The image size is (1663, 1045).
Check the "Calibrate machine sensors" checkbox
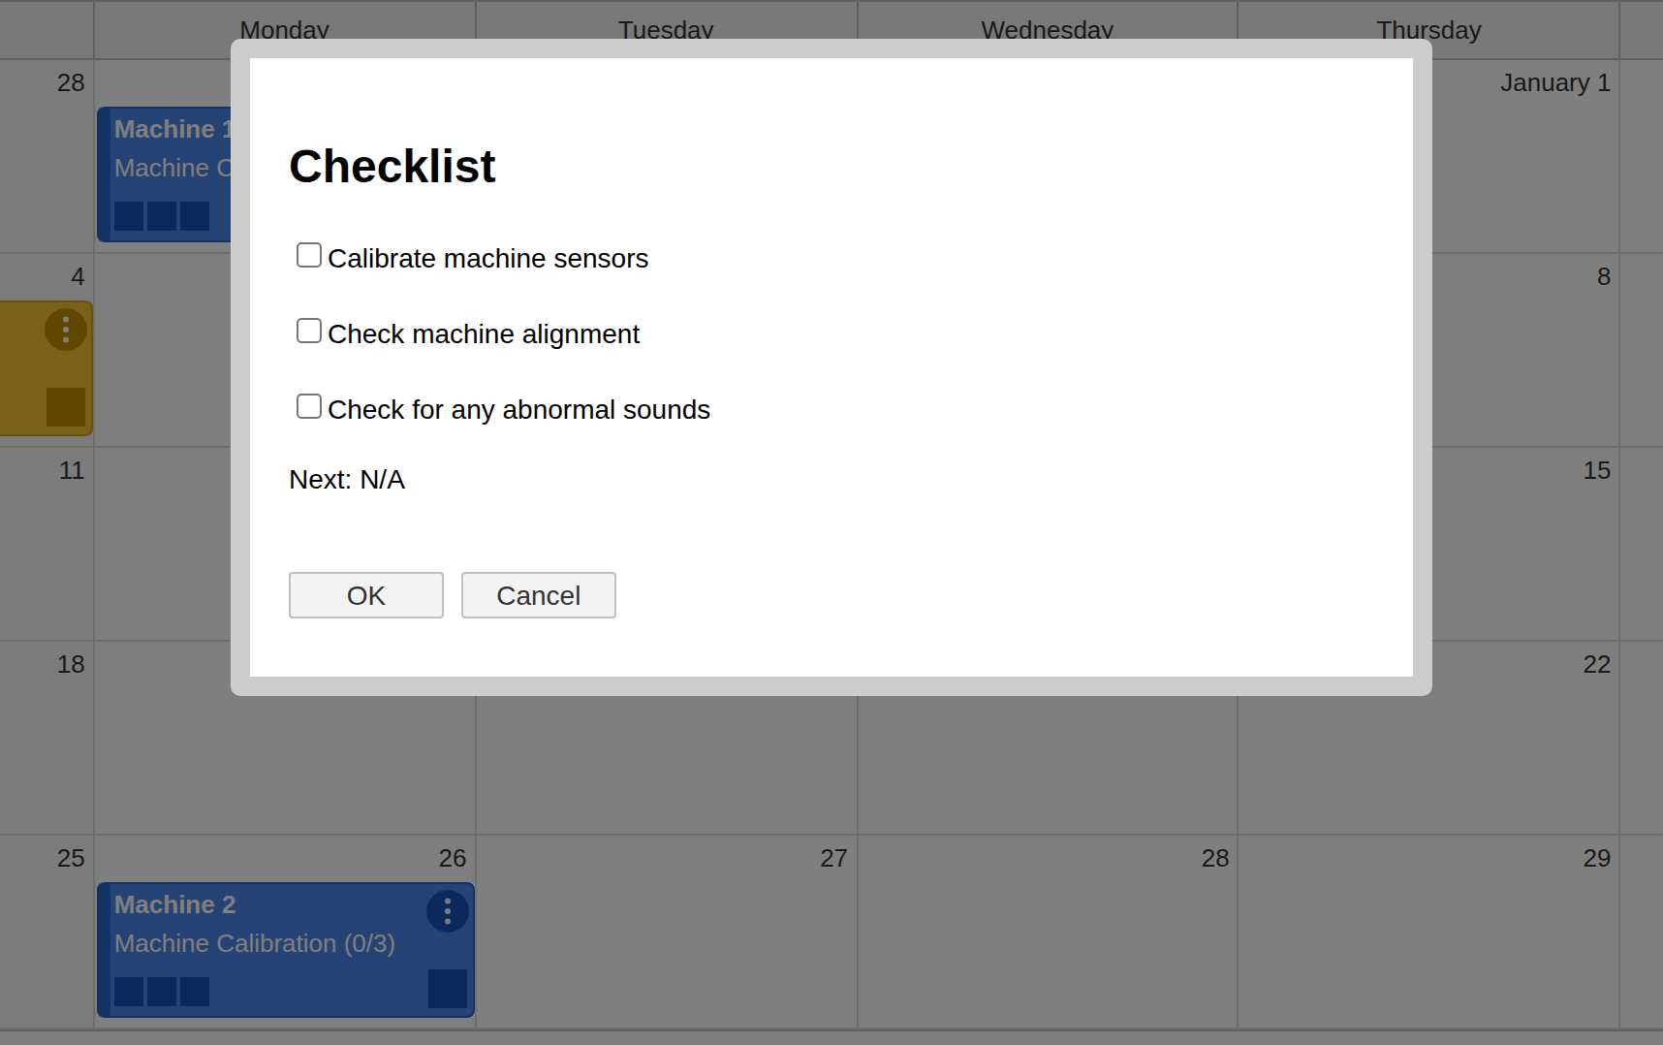coord(309,254)
